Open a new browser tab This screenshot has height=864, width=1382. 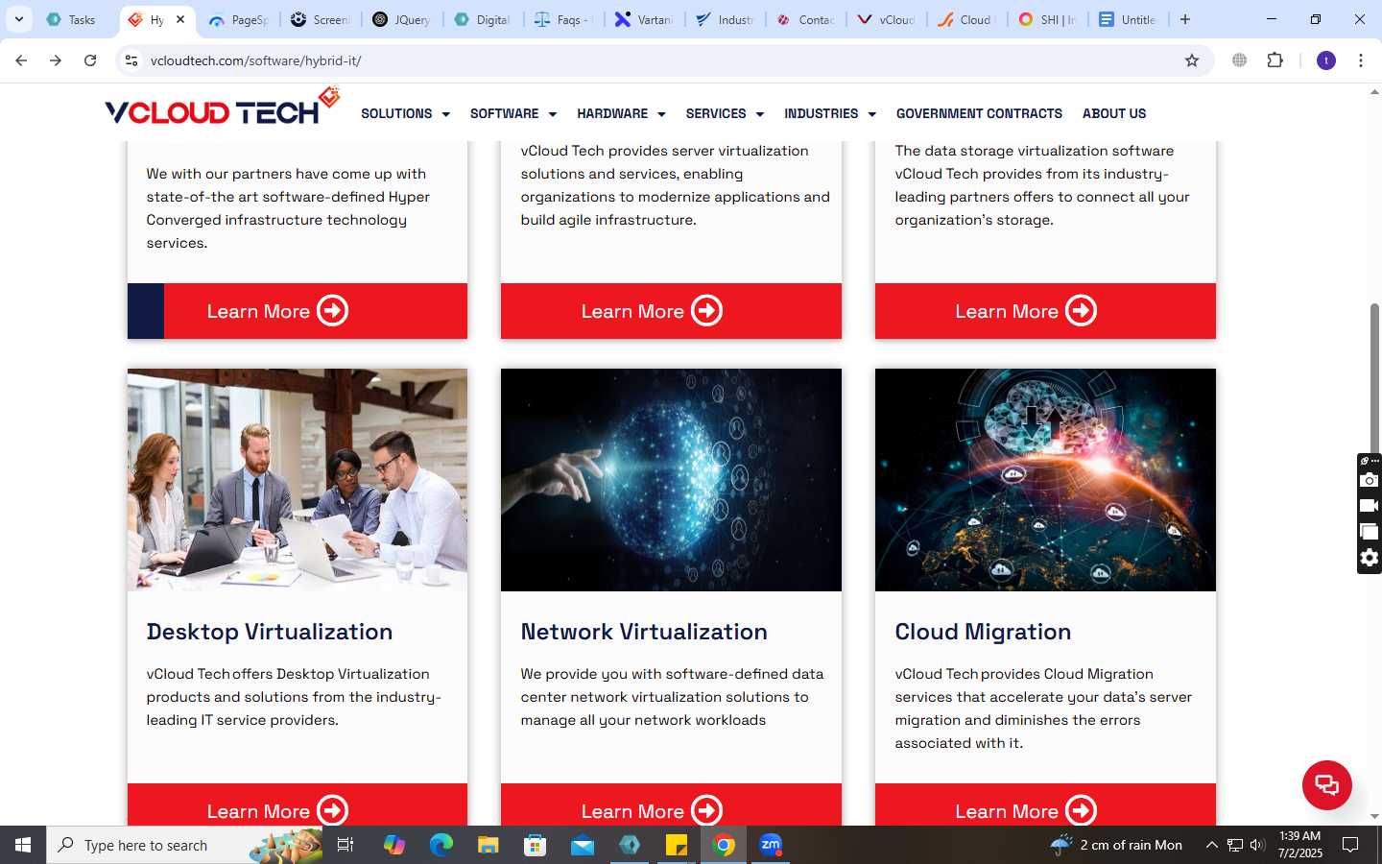pos(1185,19)
